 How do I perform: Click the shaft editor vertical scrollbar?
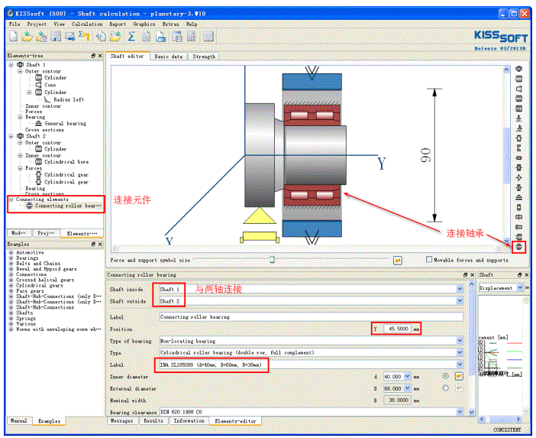(506, 156)
